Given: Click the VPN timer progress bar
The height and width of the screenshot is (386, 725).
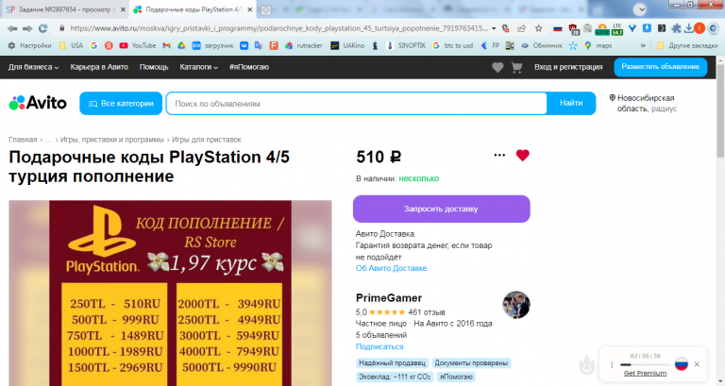Looking at the screenshot, I should click(645, 364).
